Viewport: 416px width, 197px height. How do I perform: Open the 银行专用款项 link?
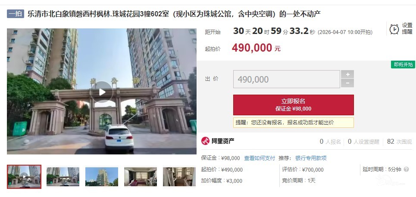click(311, 158)
